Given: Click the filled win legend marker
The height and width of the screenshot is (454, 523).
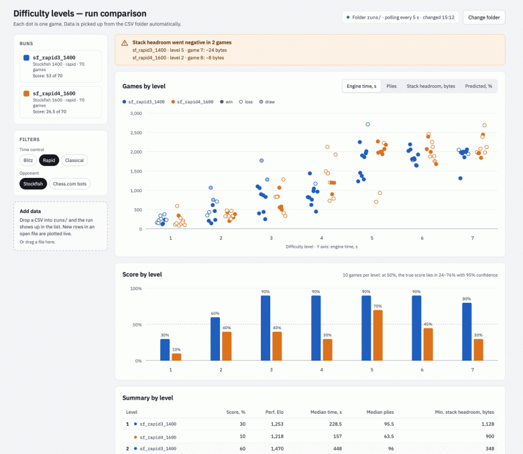Looking at the screenshot, I should (x=222, y=102).
